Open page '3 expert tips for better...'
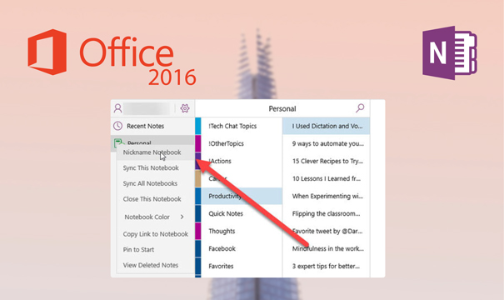 tap(327, 266)
